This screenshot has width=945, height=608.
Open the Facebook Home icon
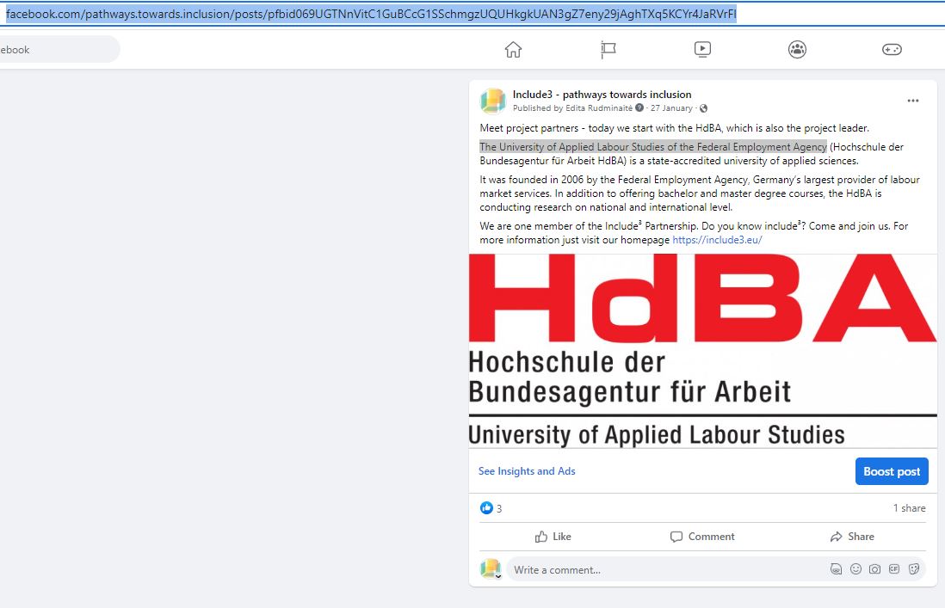click(x=513, y=49)
